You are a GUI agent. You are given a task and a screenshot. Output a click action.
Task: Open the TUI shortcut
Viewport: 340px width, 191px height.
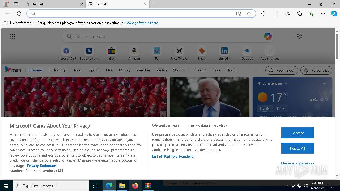157,53
